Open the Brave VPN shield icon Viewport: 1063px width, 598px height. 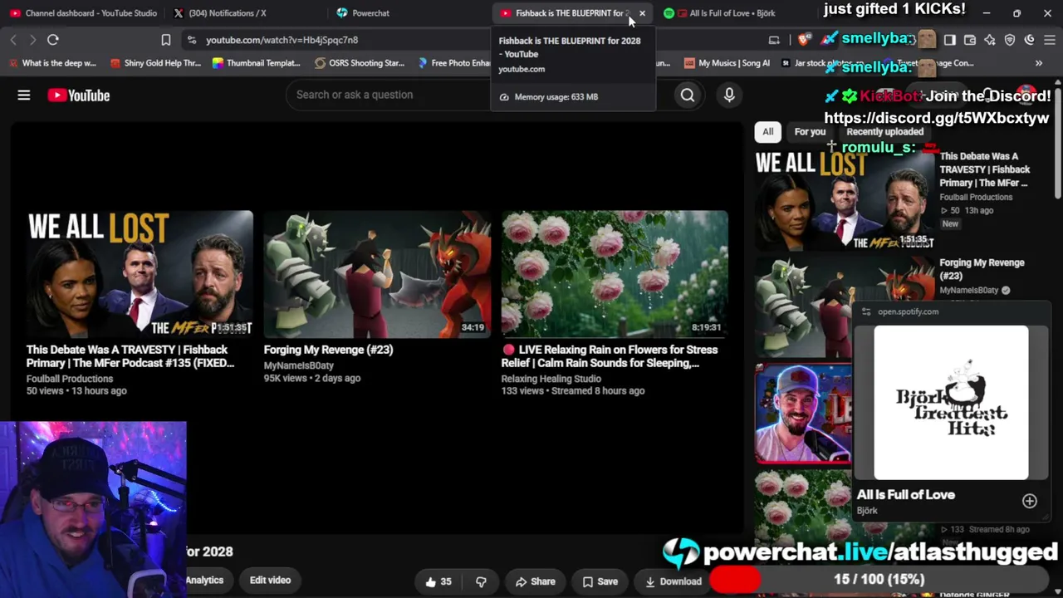point(1010,40)
